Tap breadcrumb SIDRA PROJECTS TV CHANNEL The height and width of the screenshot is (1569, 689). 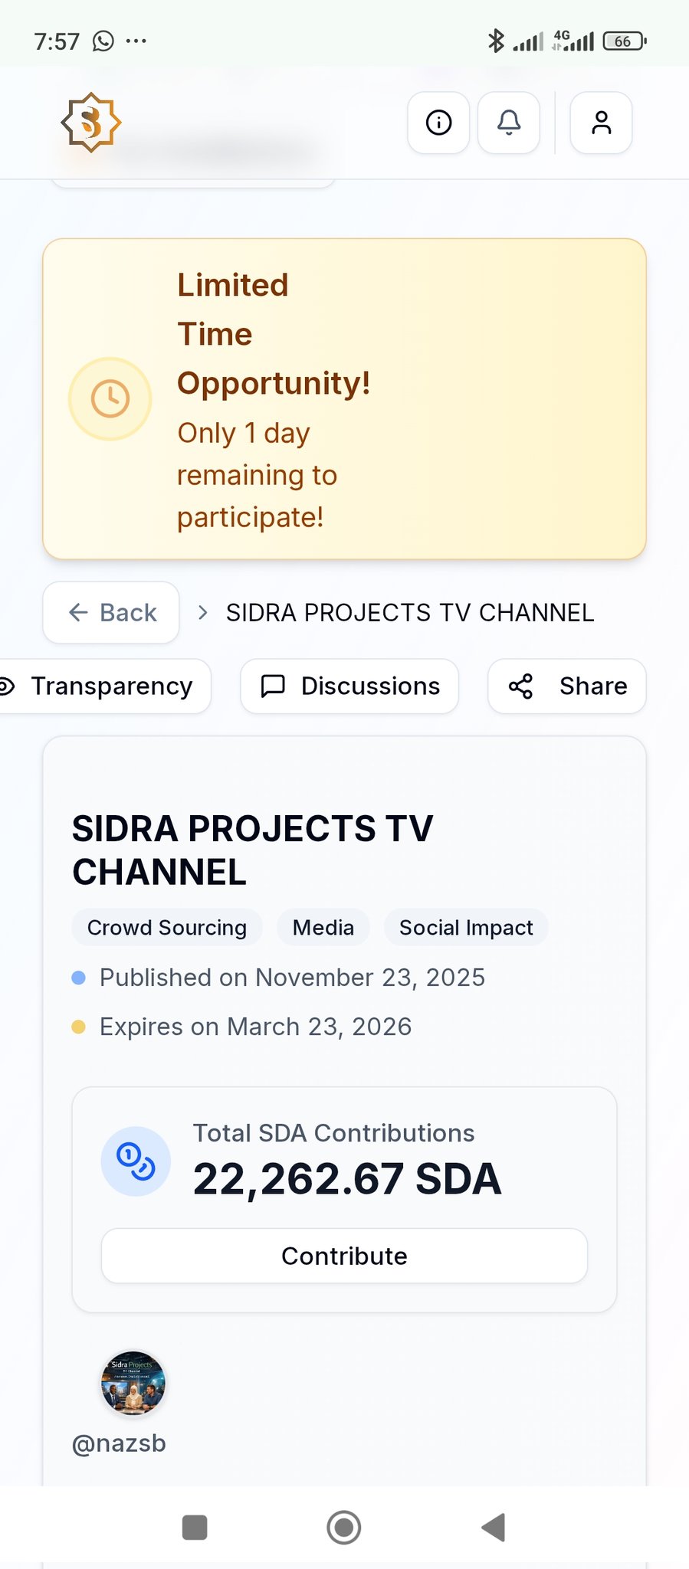(x=410, y=613)
